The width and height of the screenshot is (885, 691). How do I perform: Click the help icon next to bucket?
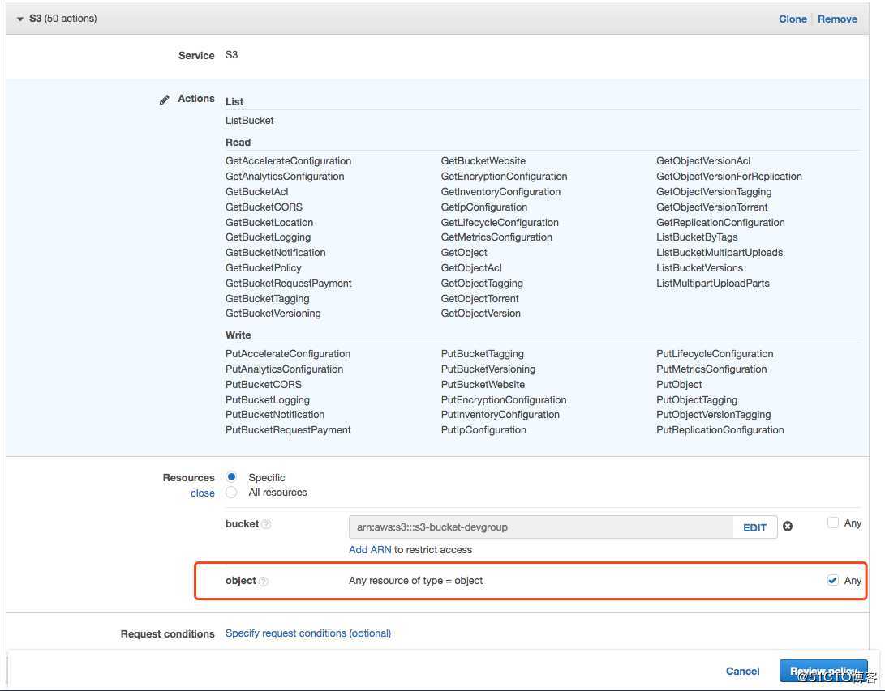click(266, 524)
